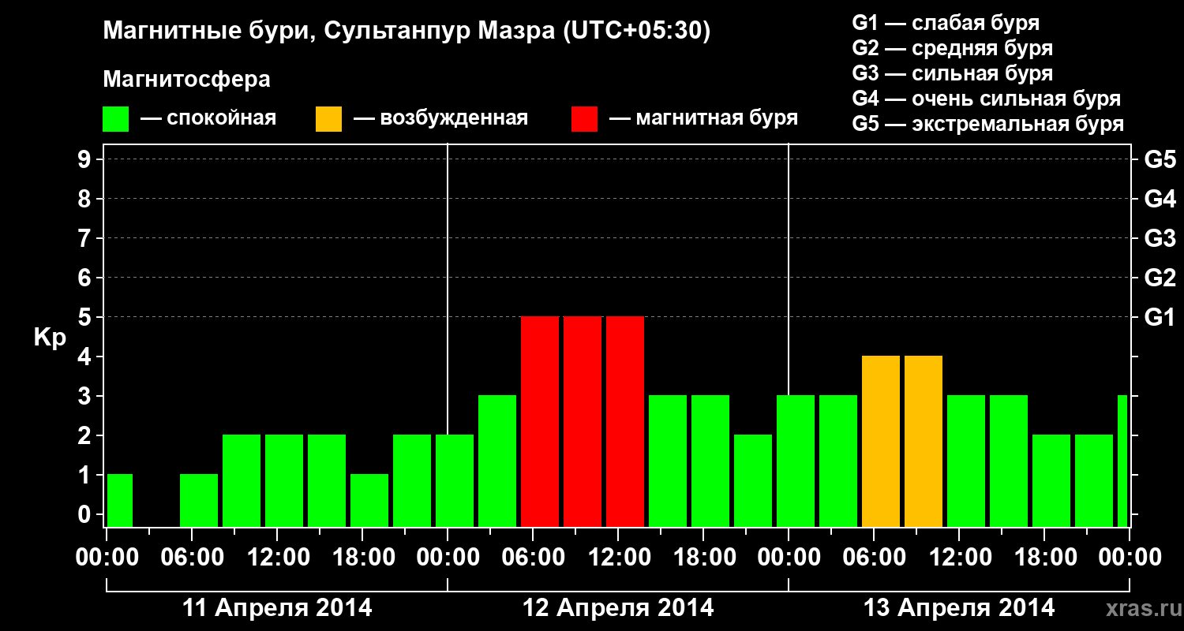Click the 06:00 tick label above 11 Апреля
Screen dimensions: 1184x631
[192, 557]
